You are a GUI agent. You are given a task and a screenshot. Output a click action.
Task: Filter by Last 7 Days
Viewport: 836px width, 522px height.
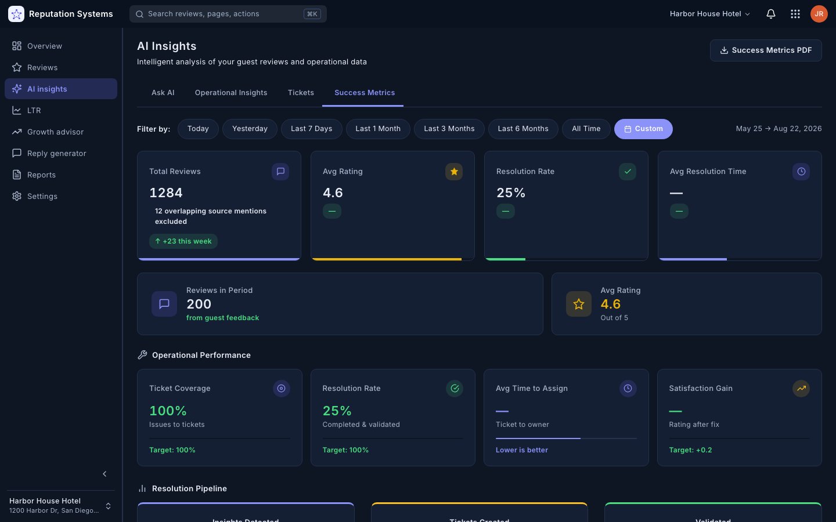(x=312, y=129)
